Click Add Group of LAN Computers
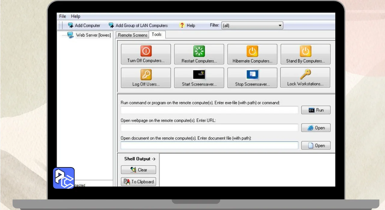Viewport: 385px width, 210px height. (x=138, y=25)
